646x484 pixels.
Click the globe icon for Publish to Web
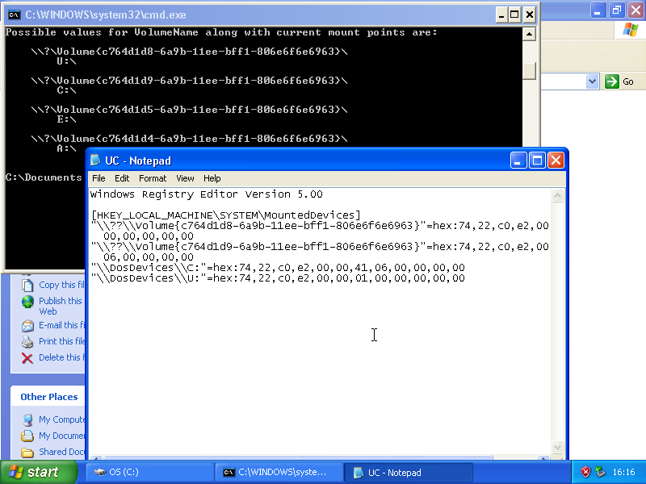coord(27,302)
